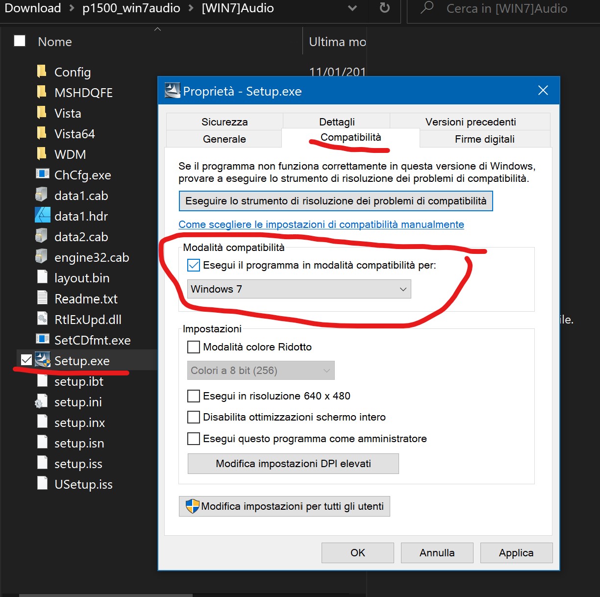
Task: Switch to the Sicurezza tab
Action: click(x=225, y=122)
